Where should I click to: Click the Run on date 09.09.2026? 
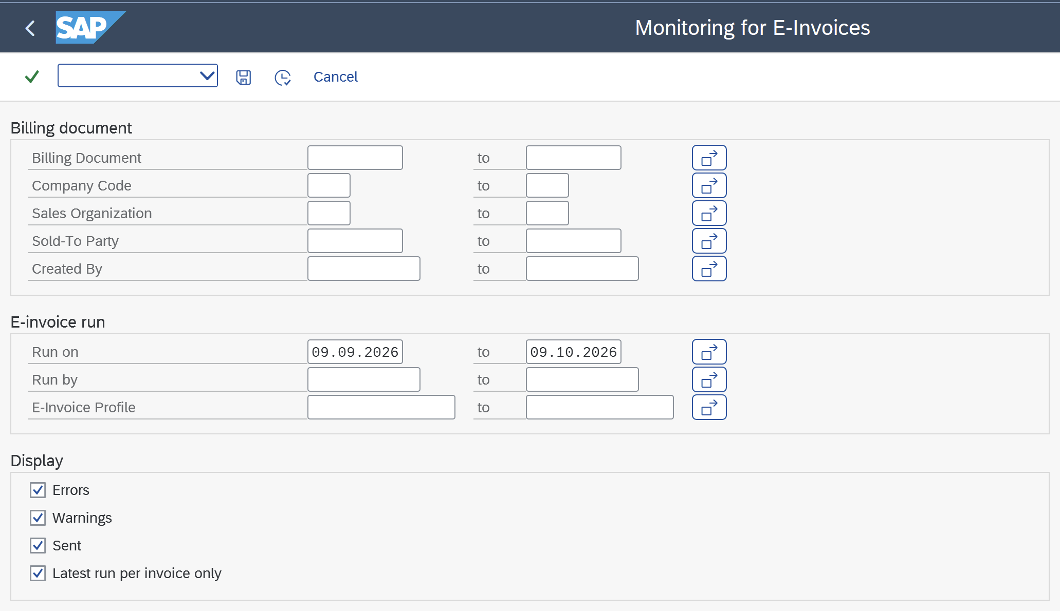click(x=355, y=352)
